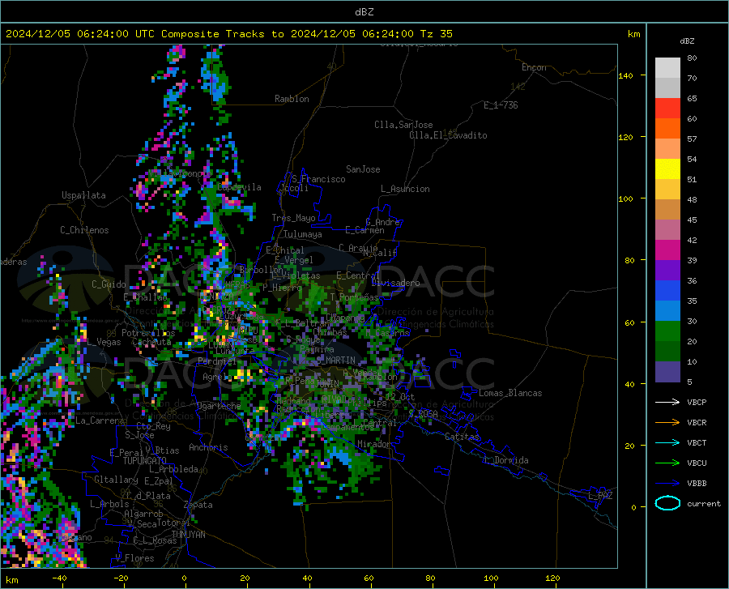Click the 'V_Flores' map label
Screen dimensions: 729x589
[x=134, y=558]
